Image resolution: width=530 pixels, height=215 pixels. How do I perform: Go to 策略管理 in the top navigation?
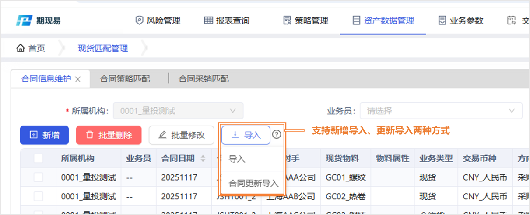coord(305,20)
